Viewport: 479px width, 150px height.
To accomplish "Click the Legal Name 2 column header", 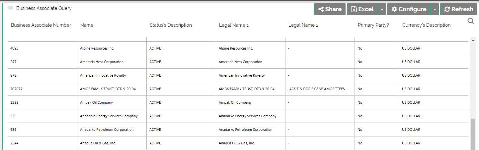I will (x=303, y=25).
